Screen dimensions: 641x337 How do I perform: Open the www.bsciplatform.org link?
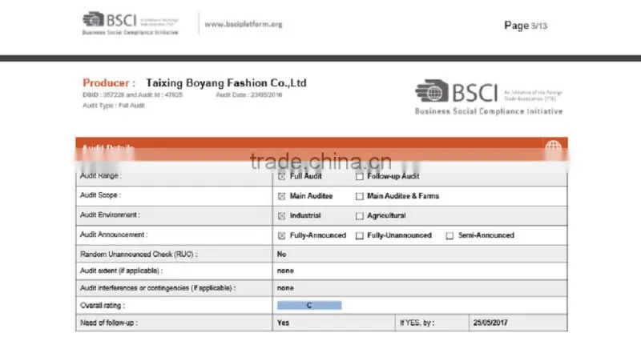(244, 24)
